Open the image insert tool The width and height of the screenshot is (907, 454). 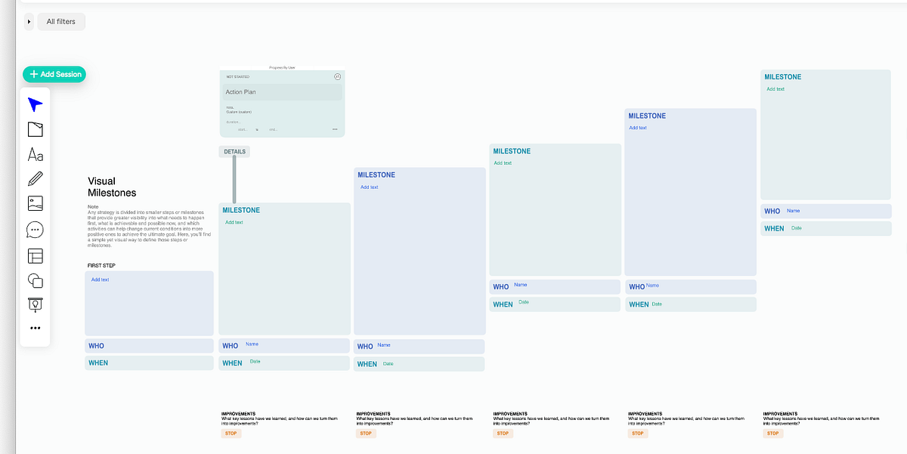click(35, 203)
